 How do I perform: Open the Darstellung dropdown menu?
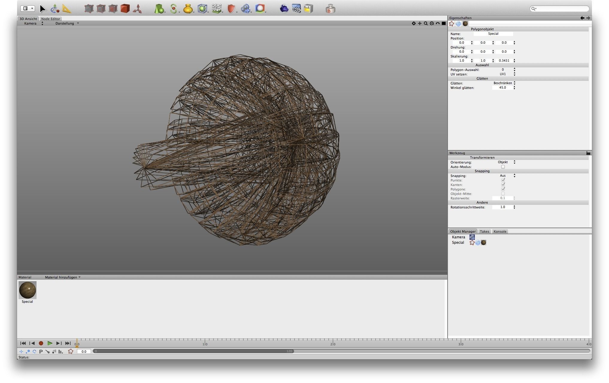coord(67,23)
